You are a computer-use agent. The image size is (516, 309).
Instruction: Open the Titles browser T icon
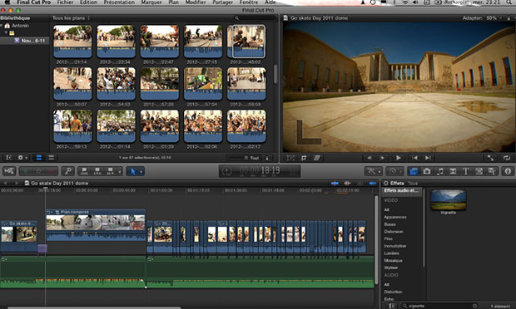(466, 171)
